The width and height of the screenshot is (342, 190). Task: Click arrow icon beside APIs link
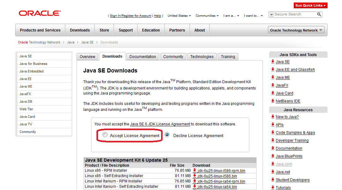click(273, 124)
